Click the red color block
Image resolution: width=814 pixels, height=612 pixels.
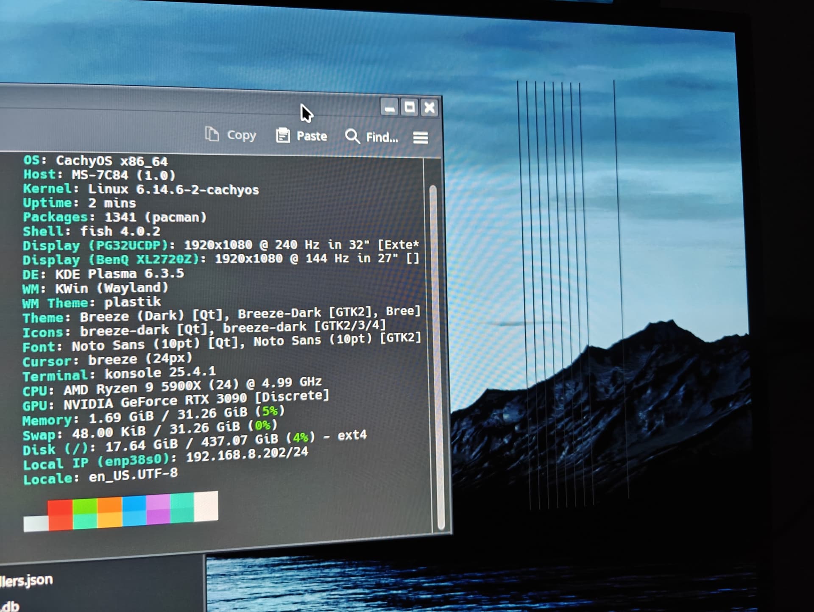tap(60, 515)
